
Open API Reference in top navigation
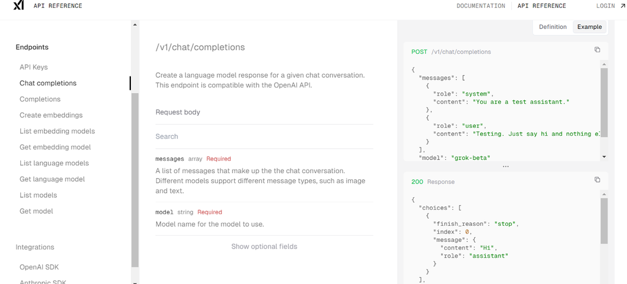click(542, 6)
